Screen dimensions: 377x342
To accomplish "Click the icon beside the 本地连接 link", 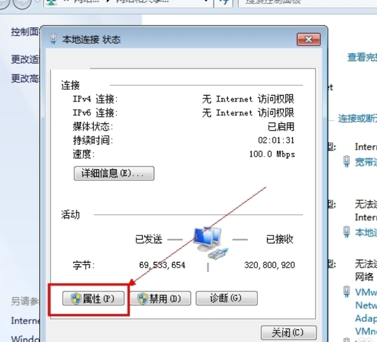I will [x=347, y=231].
